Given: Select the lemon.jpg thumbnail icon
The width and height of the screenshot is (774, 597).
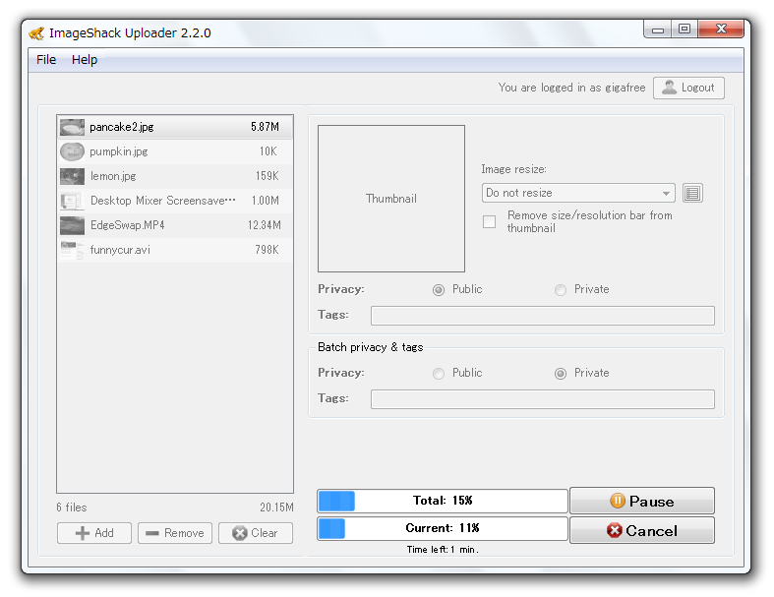Looking at the screenshot, I should pyautogui.click(x=72, y=176).
